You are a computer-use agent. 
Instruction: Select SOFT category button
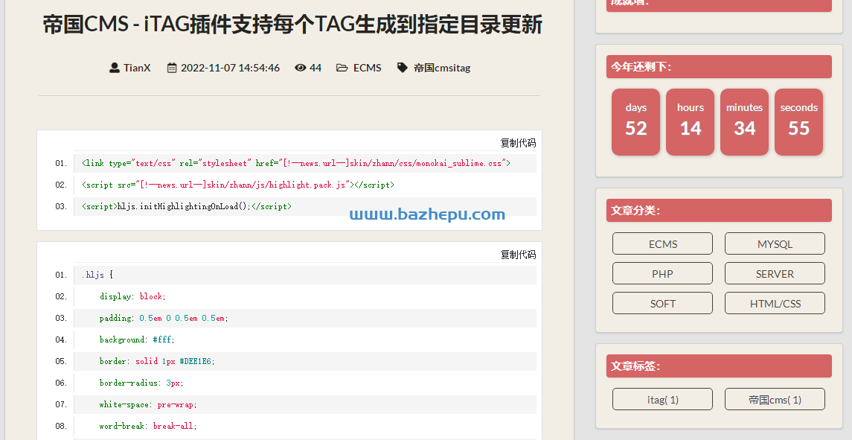point(662,304)
